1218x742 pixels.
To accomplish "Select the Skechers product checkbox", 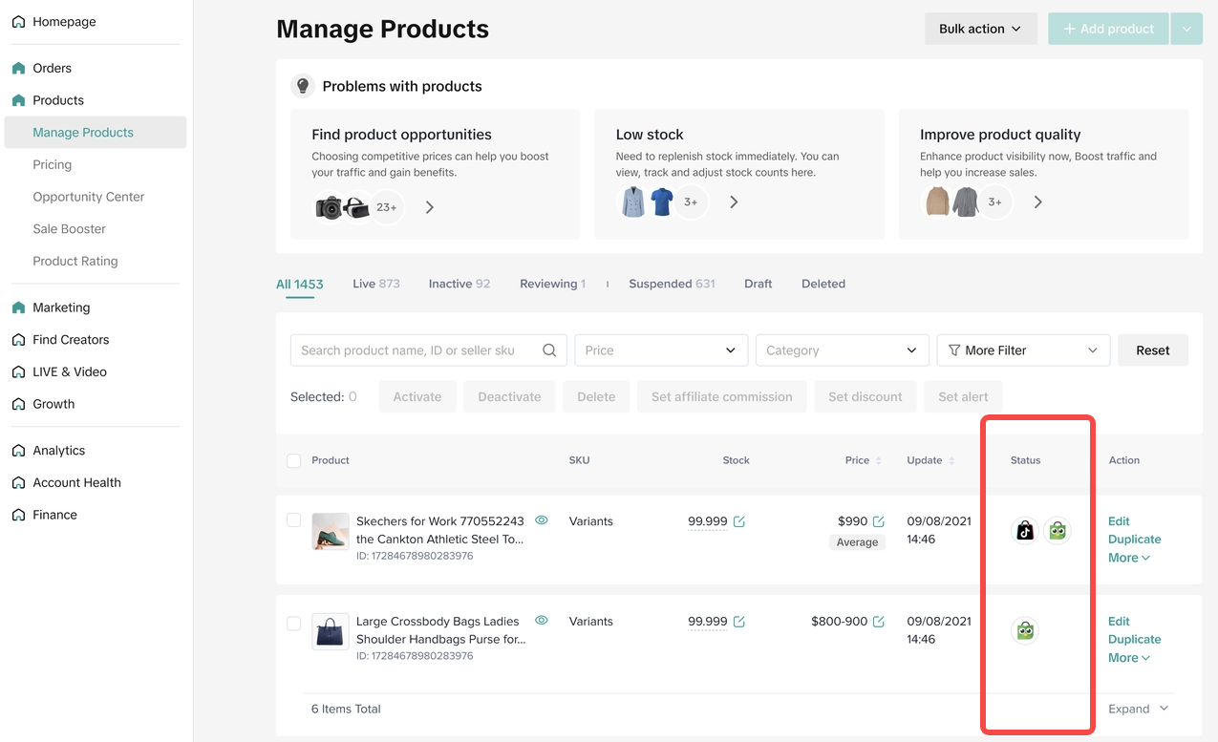I will coord(294,520).
